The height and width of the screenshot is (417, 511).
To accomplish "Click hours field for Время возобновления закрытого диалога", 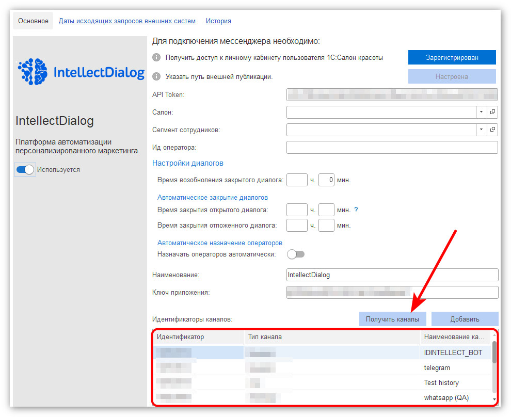I will (297, 180).
